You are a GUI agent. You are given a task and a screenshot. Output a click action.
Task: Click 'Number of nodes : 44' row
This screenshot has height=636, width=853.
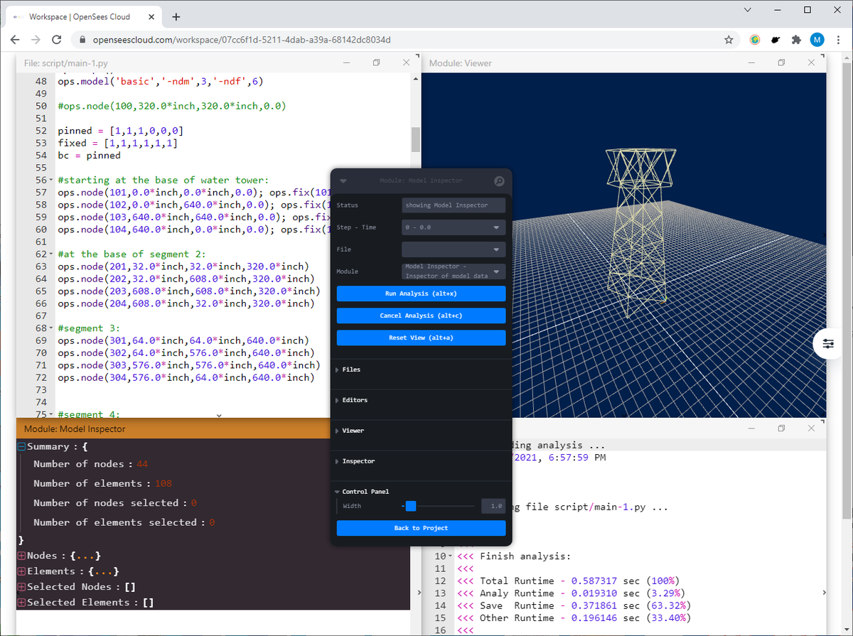(x=90, y=464)
